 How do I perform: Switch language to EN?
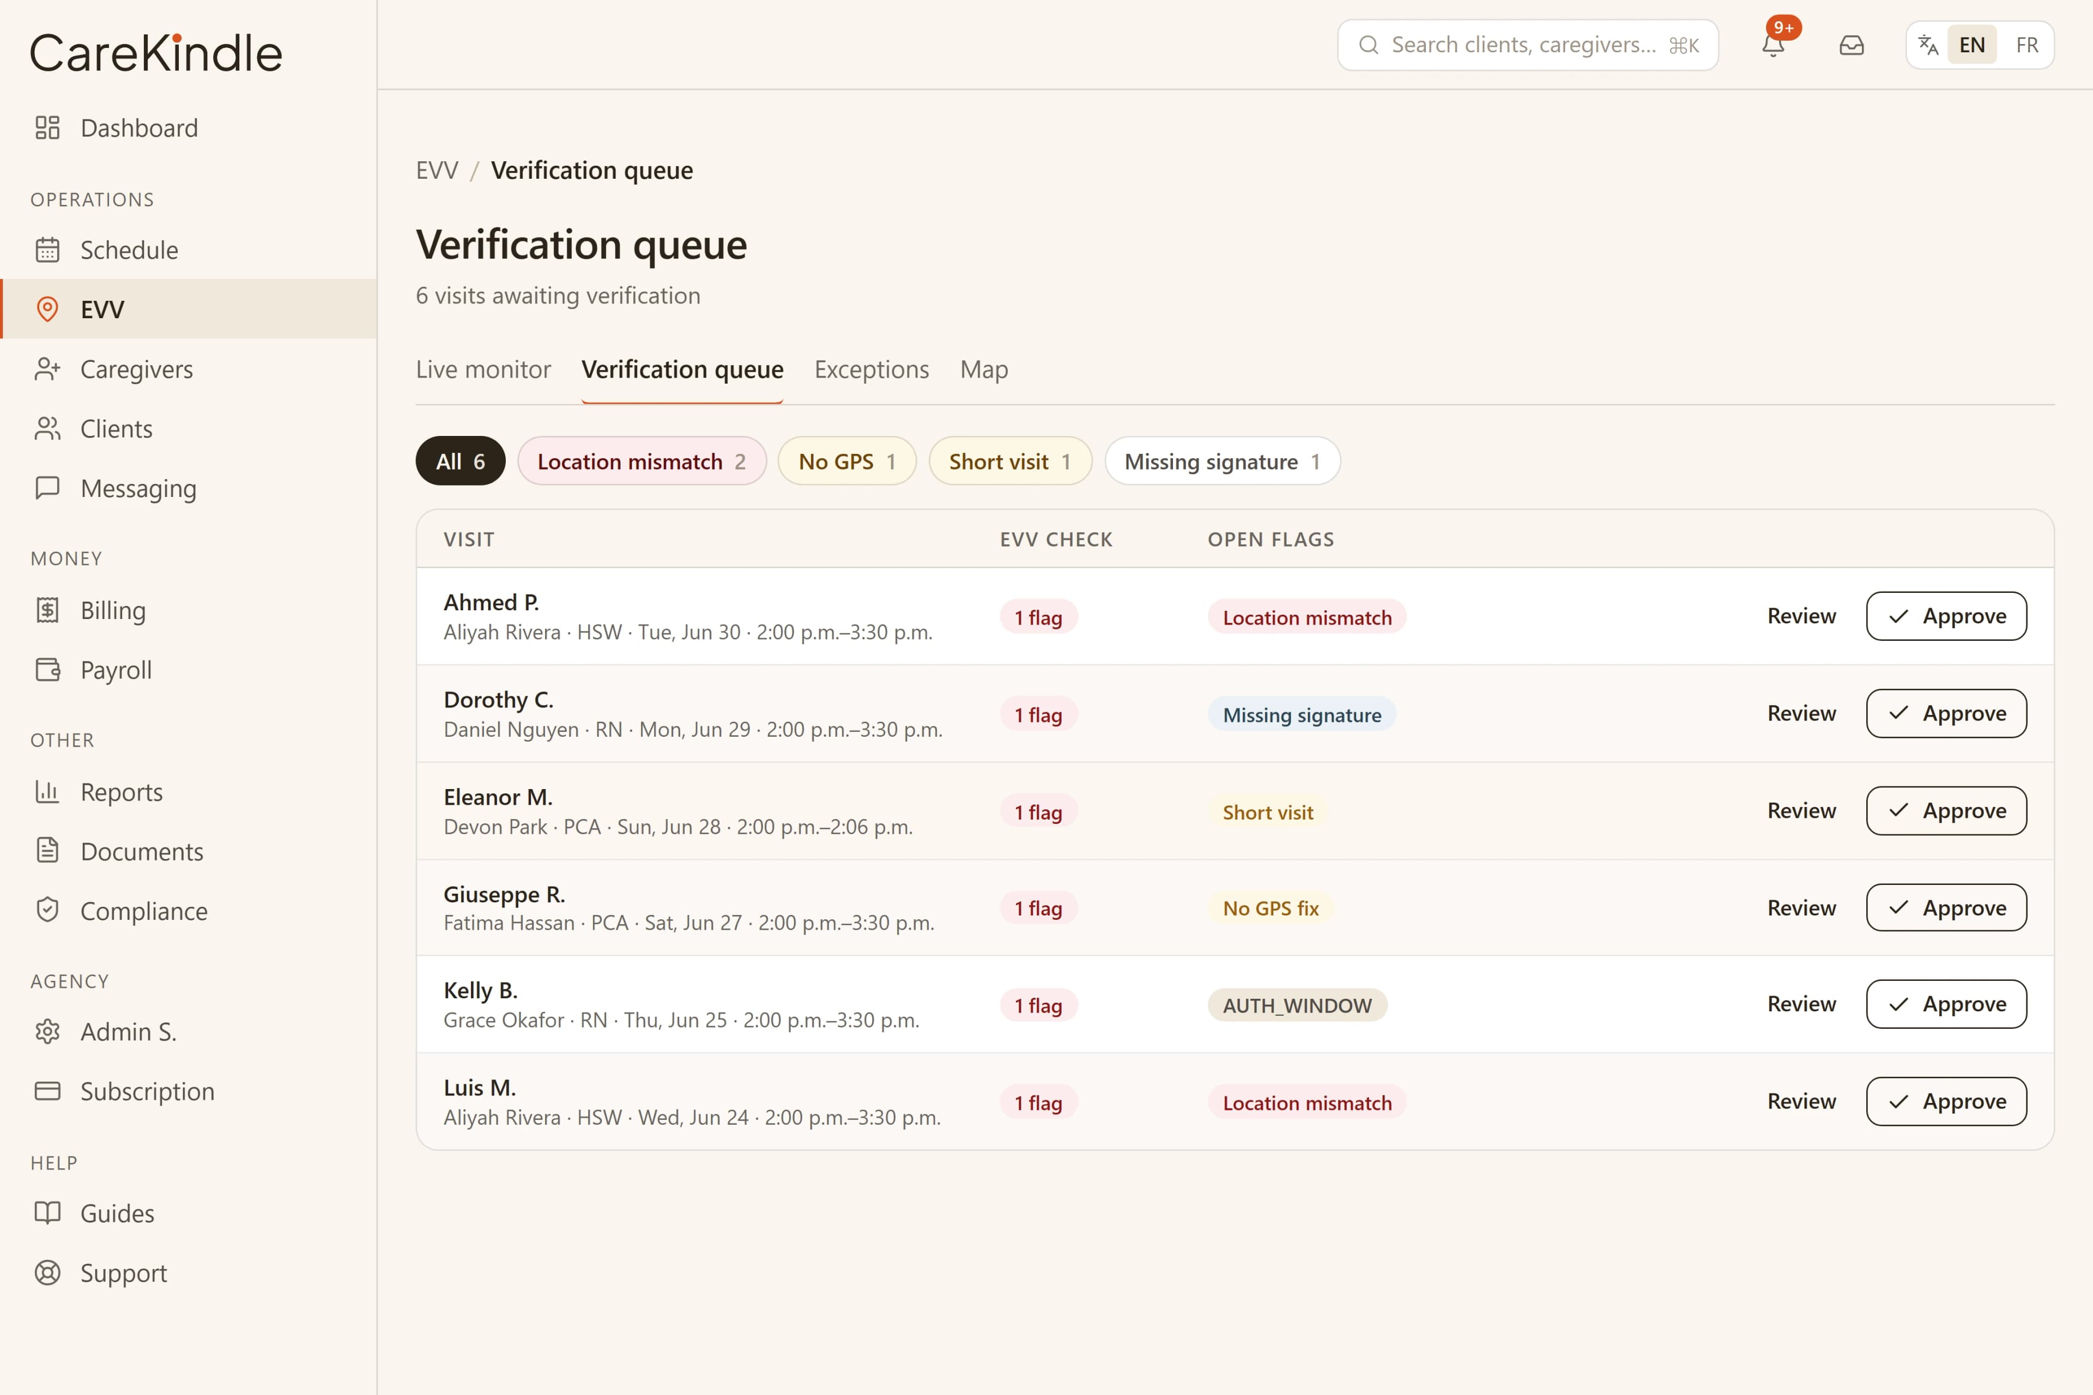1972,45
